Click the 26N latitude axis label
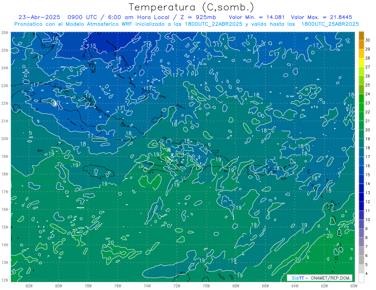This screenshot has width=376, height=290. click(5, 33)
